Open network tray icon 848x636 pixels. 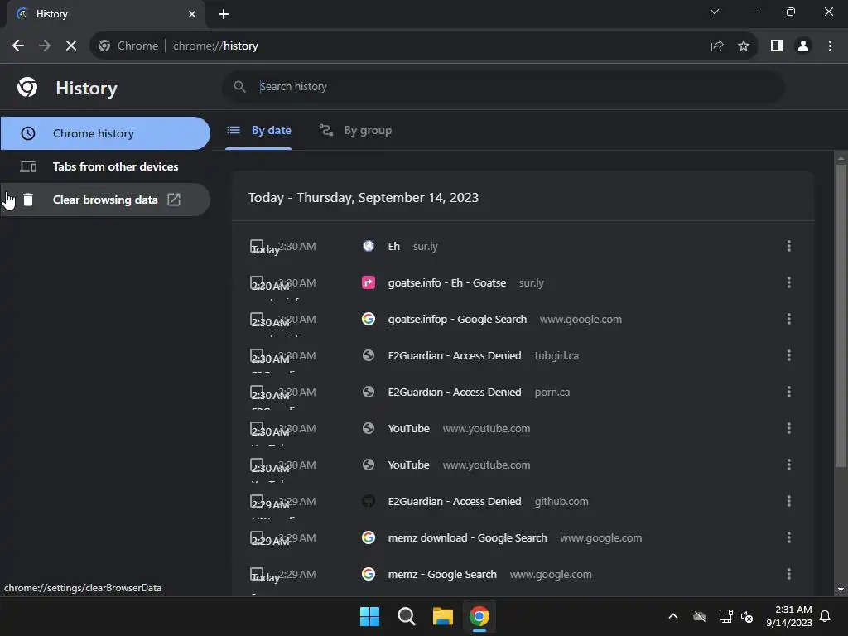(x=725, y=616)
